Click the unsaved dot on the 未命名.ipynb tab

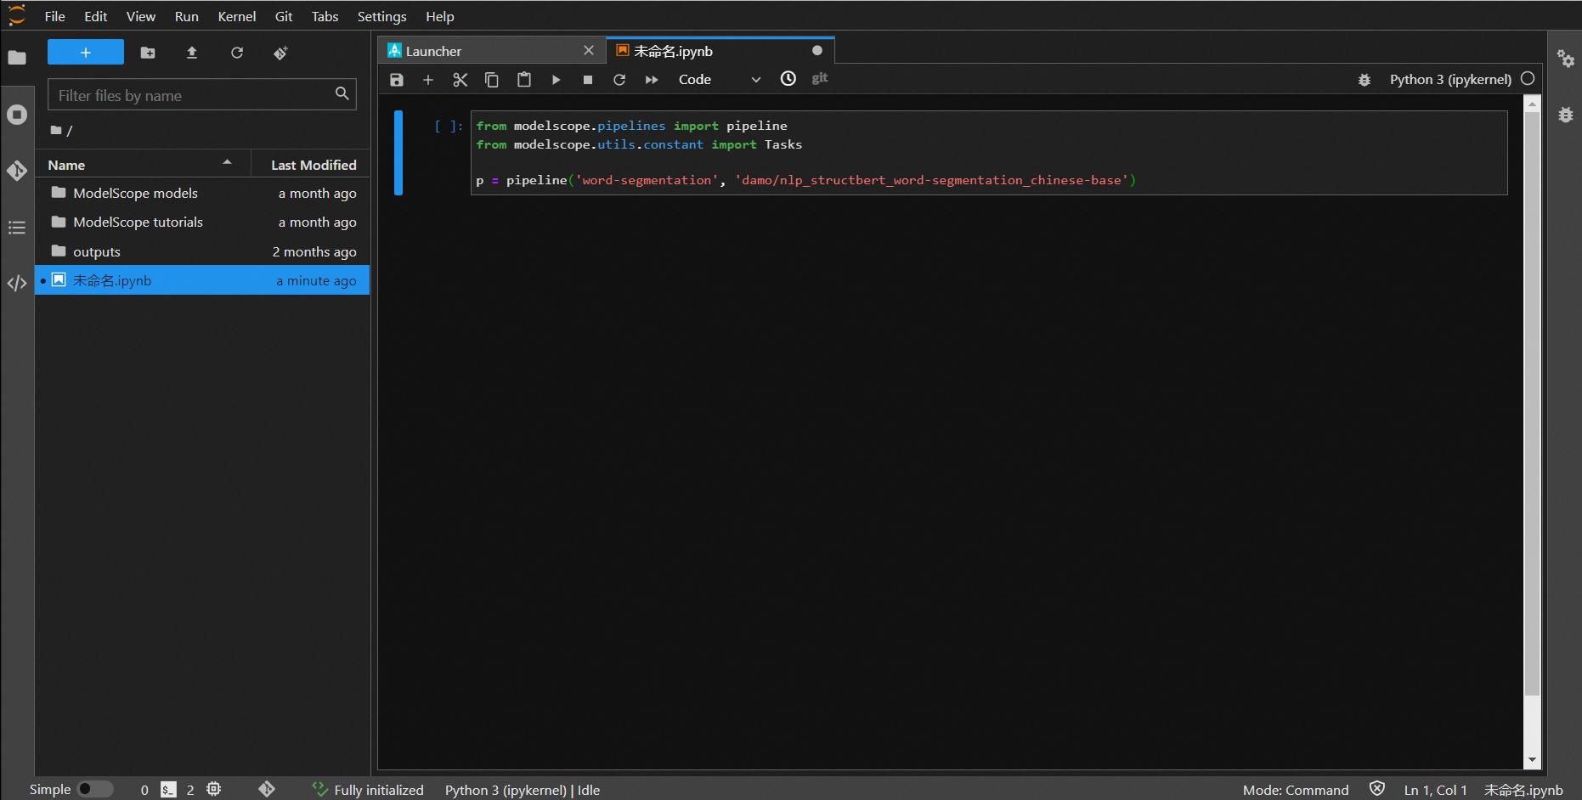817,50
